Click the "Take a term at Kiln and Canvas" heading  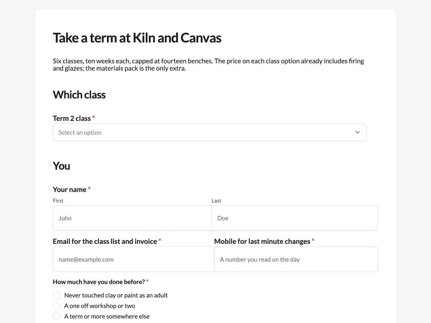(x=137, y=38)
